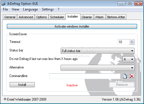This screenshot has height=104, width=144.
Task: Click the Timeout value field showing 10
Action: point(124,42)
